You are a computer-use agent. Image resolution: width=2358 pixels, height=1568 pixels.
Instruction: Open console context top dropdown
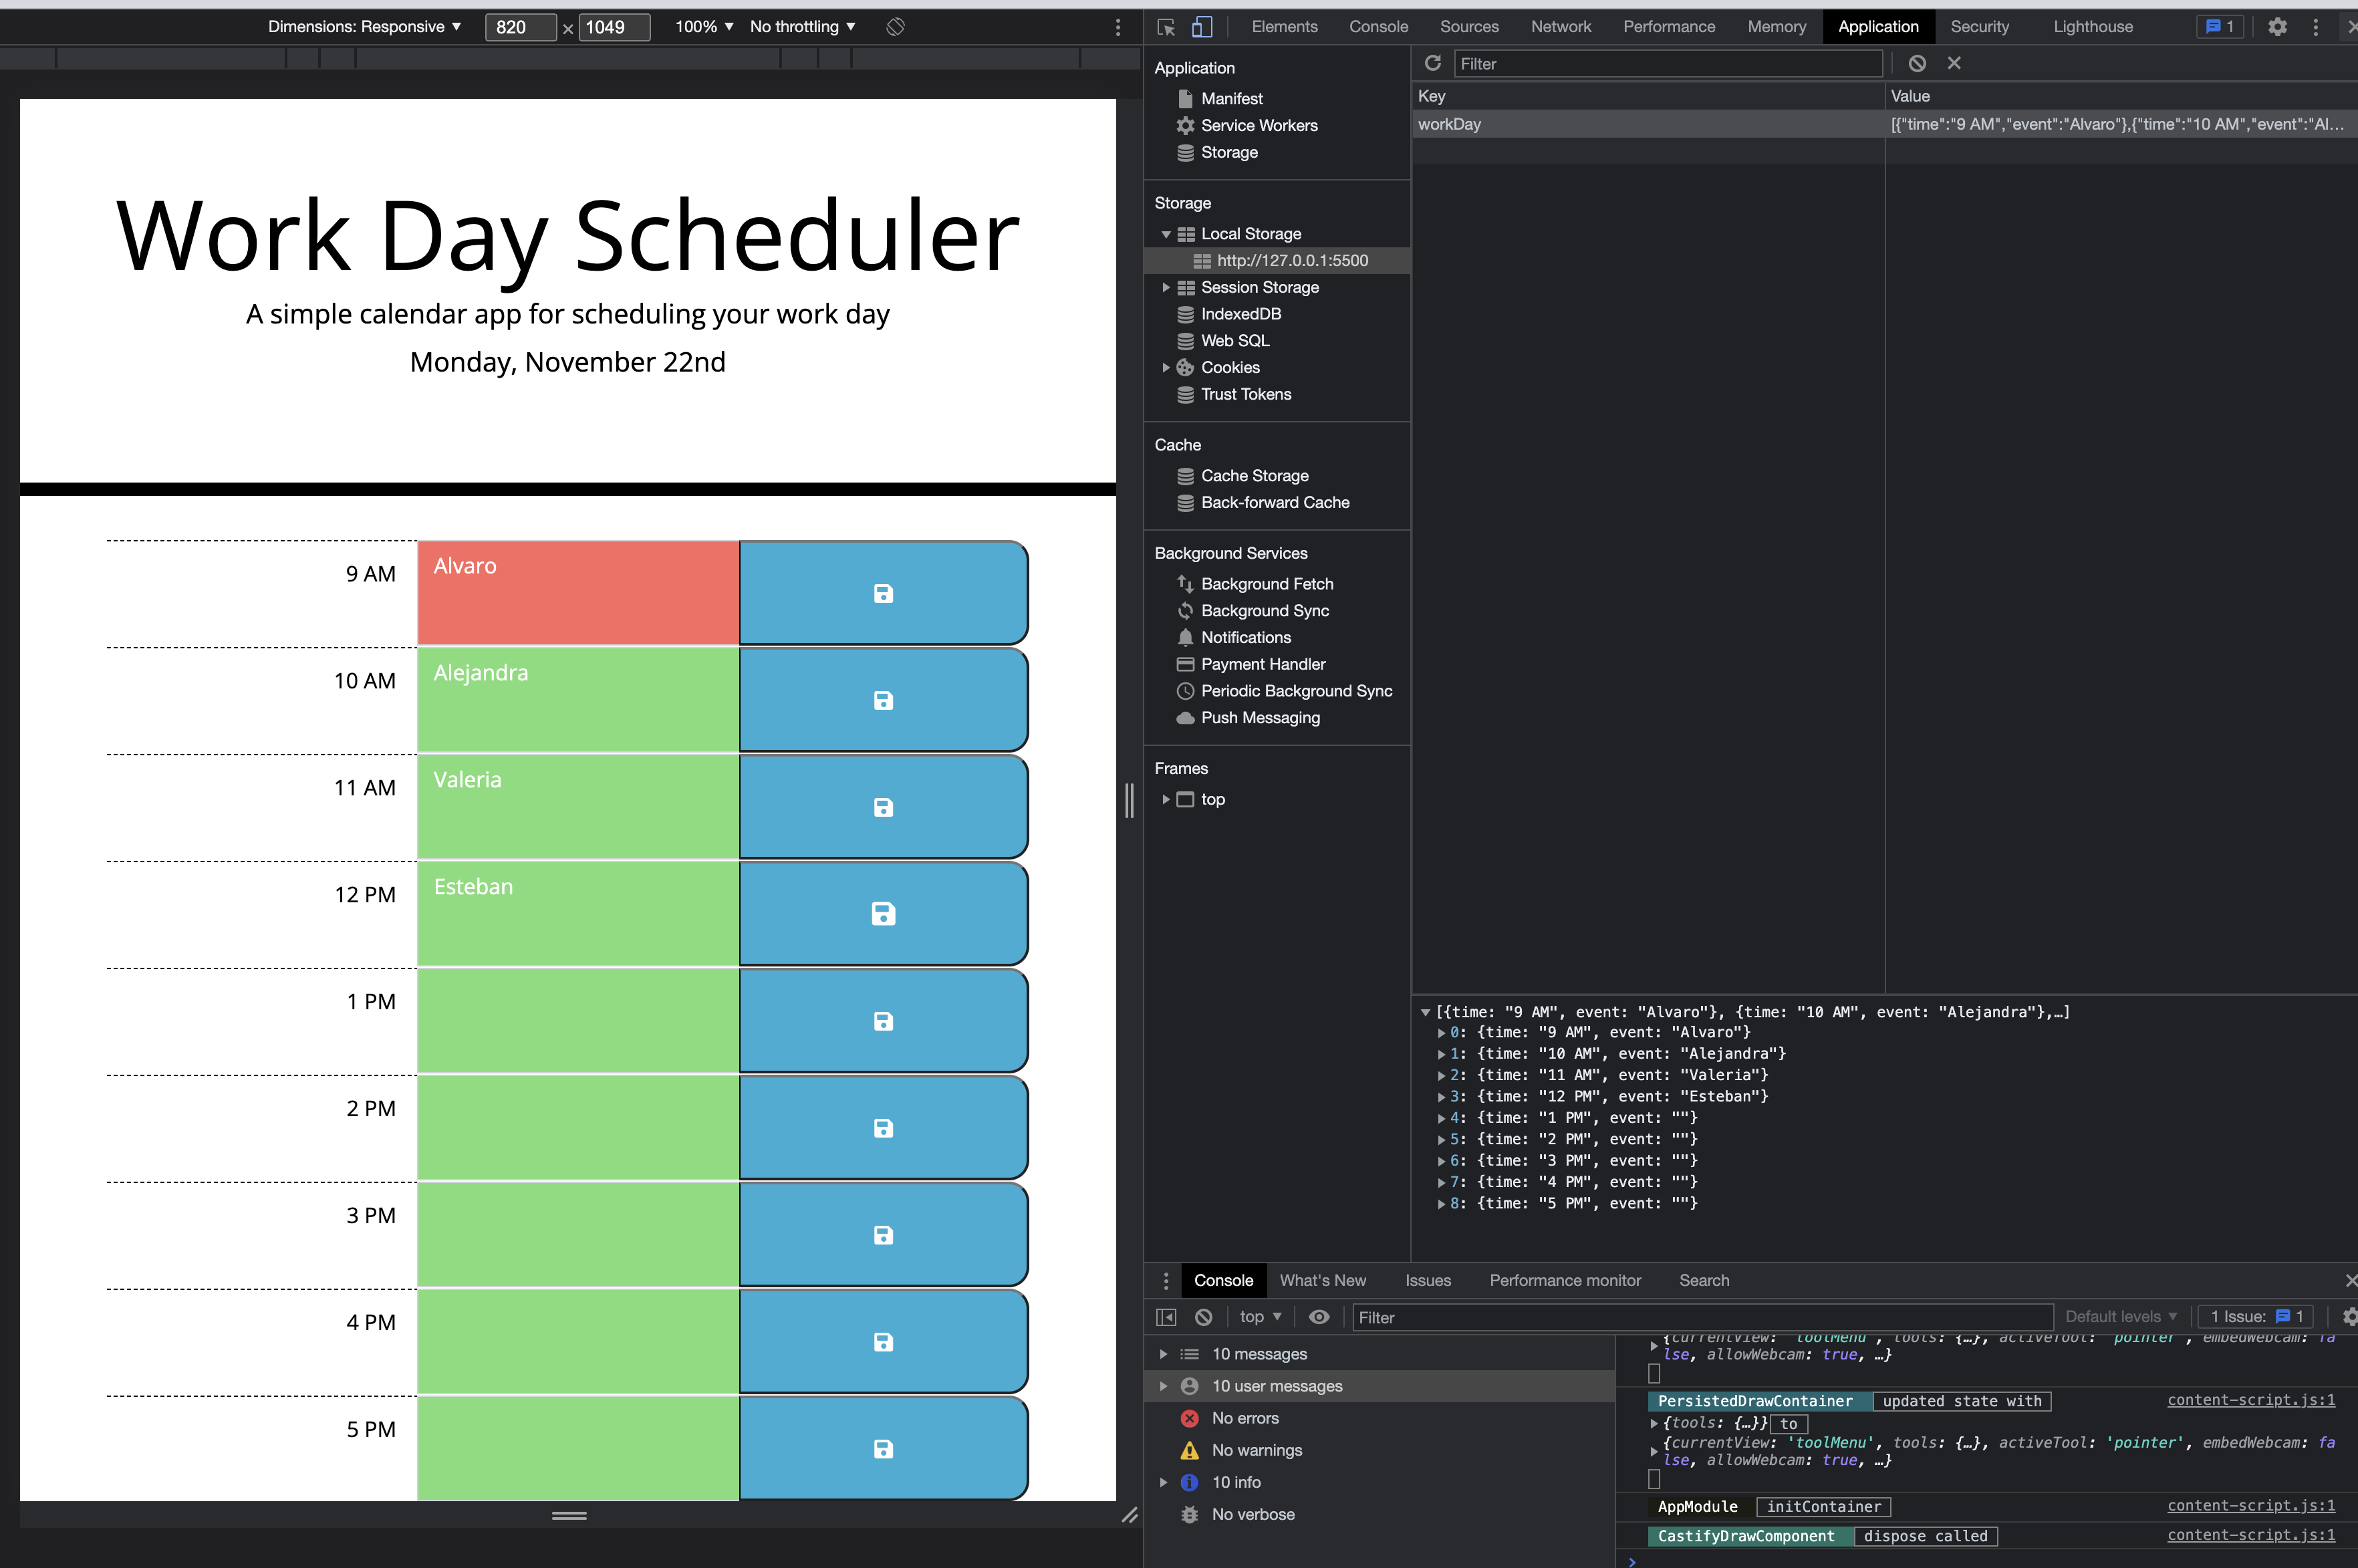click(1260, 1317)
